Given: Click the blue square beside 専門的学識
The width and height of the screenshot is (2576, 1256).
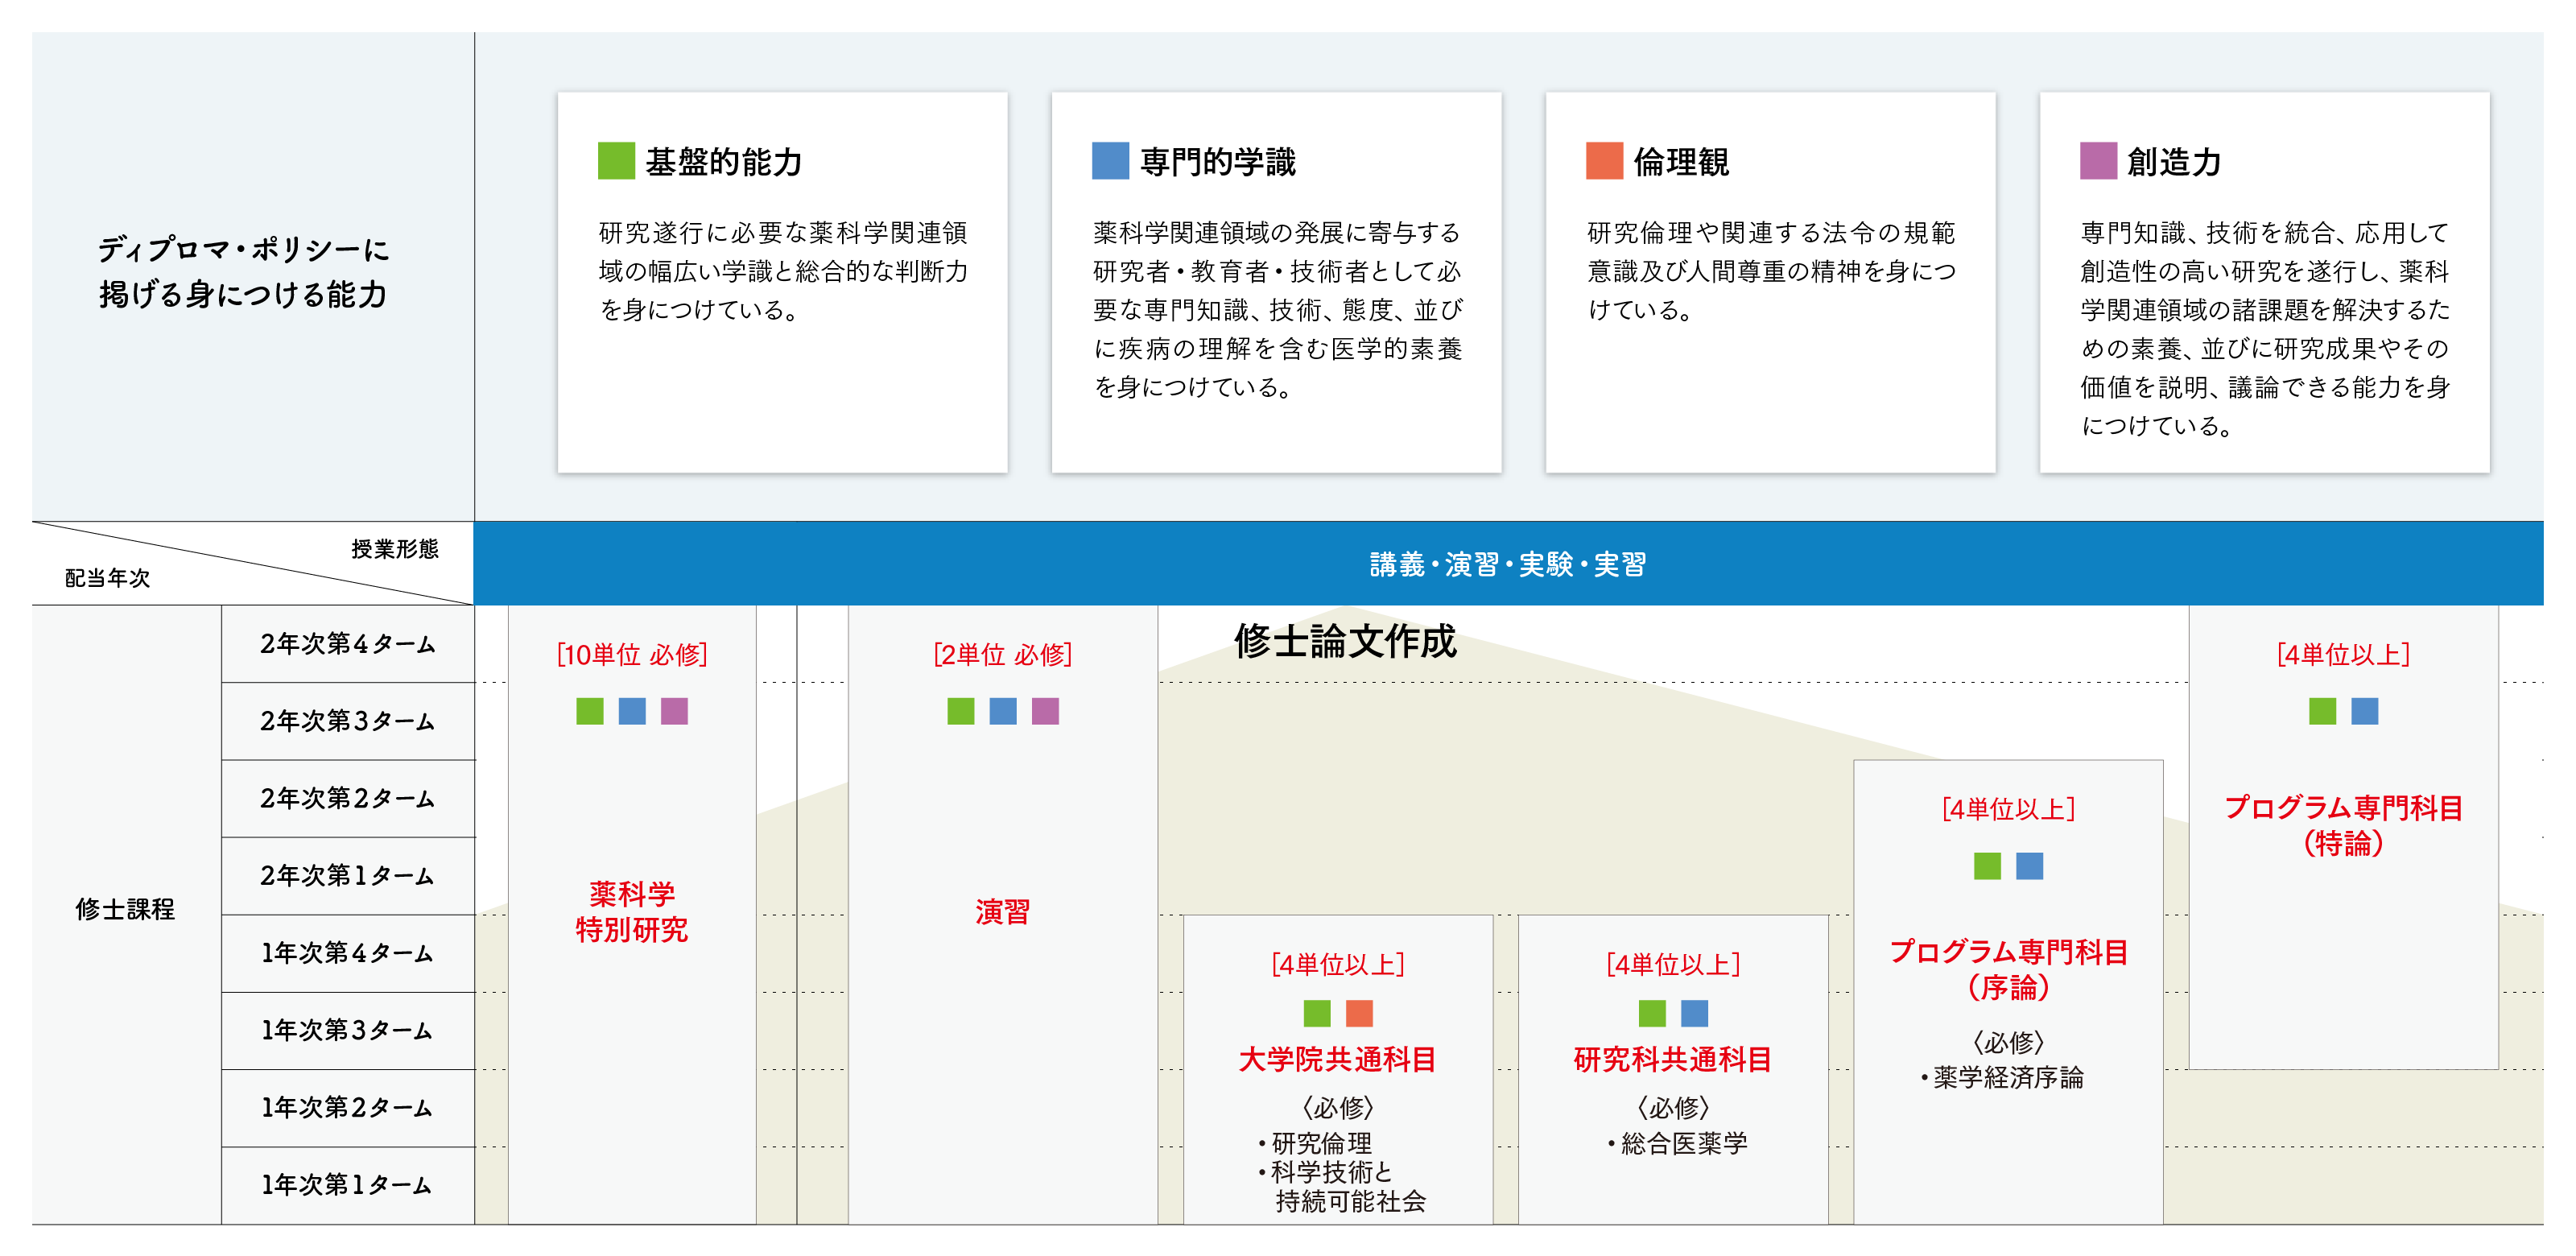Looking at the screenshot, I should pos(1110,161).
